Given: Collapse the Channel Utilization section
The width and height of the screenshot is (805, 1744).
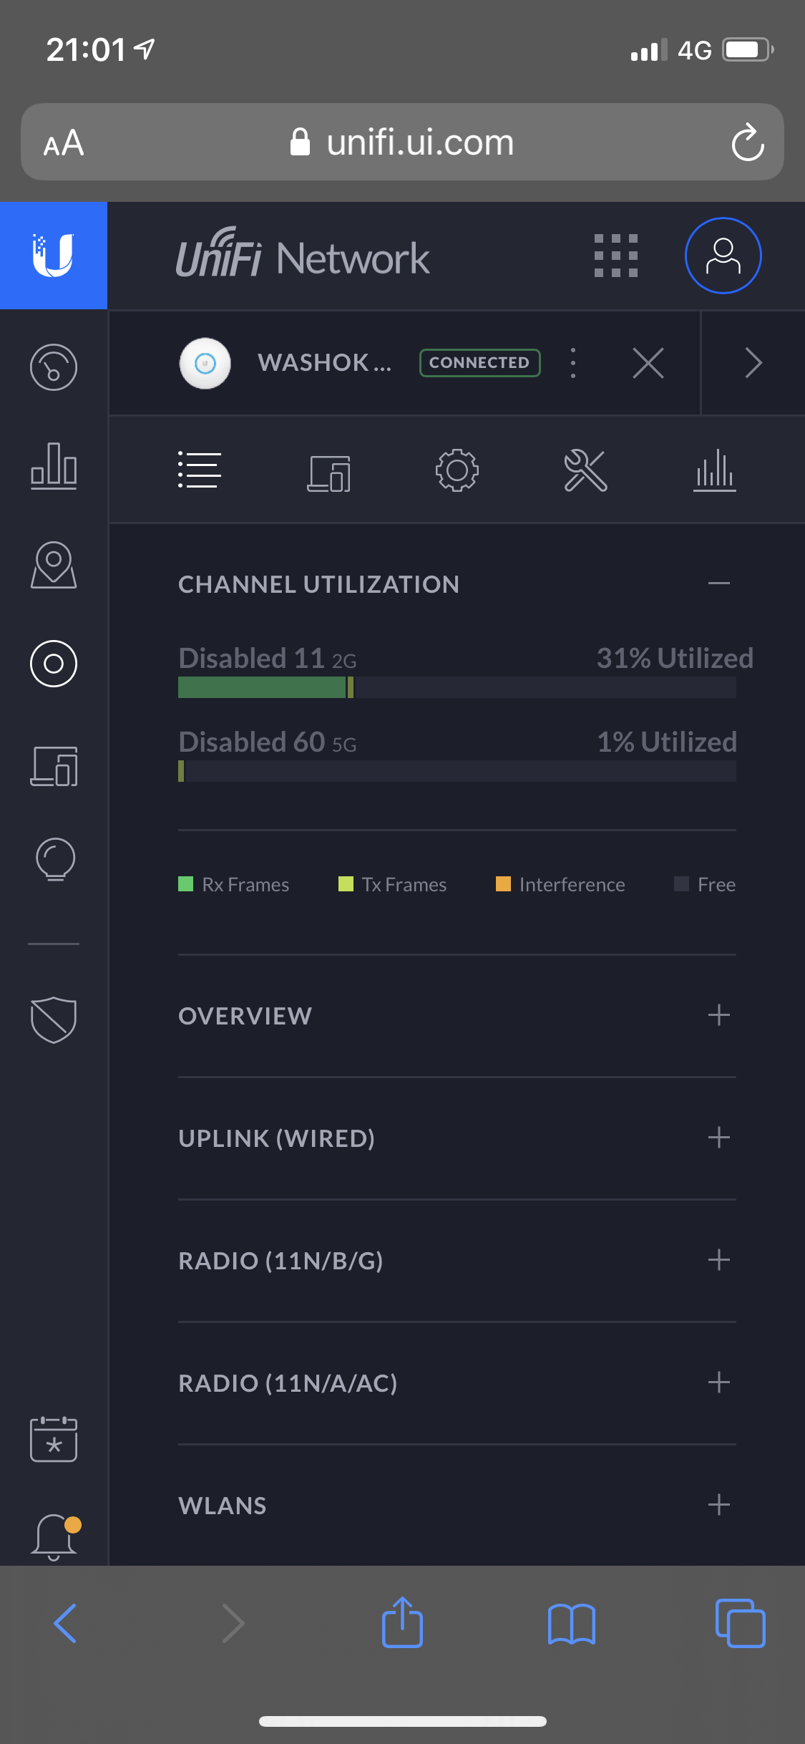Looking at the screenshot, I should tap(718, 583).
